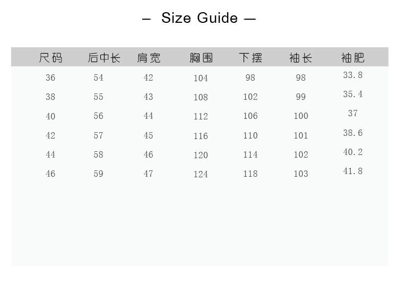Click the 袖长 column header
Image resolution: width=398 pixels, height=284 pixels.
(301, 57)
